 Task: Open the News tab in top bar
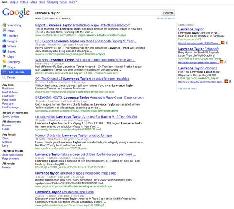click(42, 2)
